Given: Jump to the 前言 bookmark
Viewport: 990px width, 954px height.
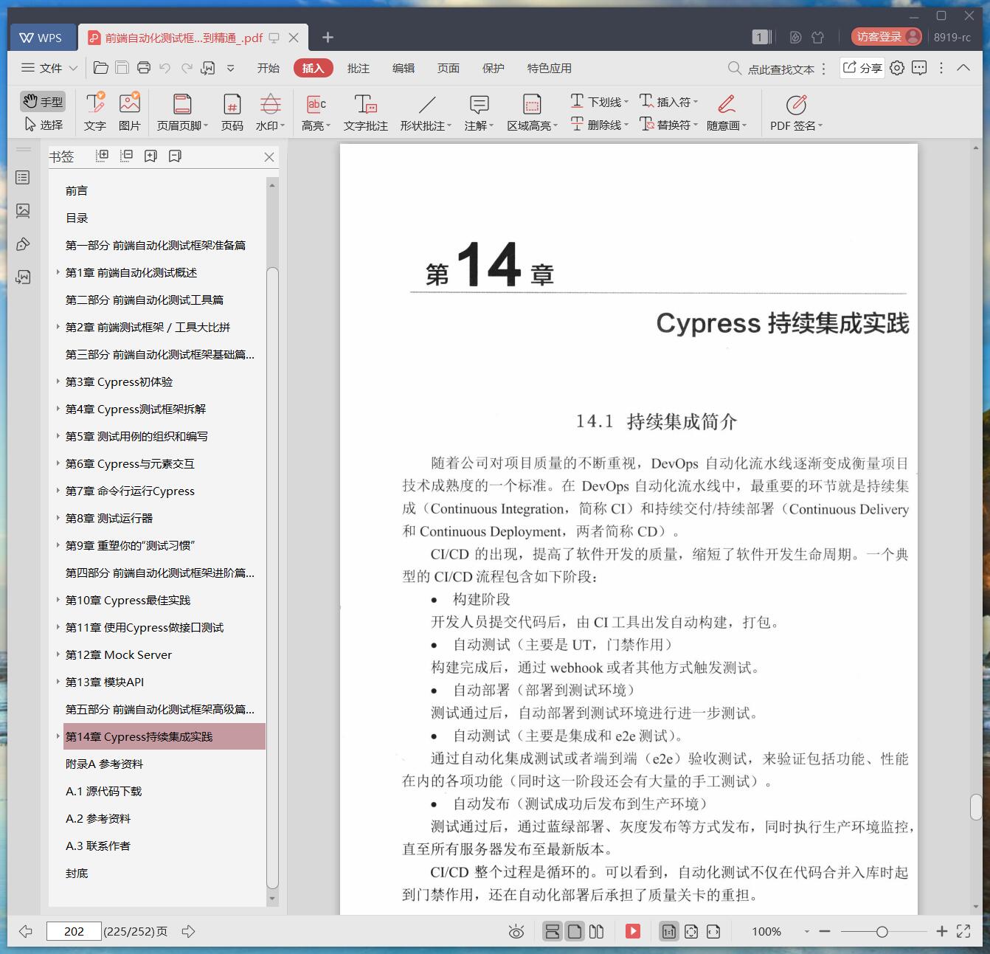Looking at the screenshot, I should tap(77, 190).
